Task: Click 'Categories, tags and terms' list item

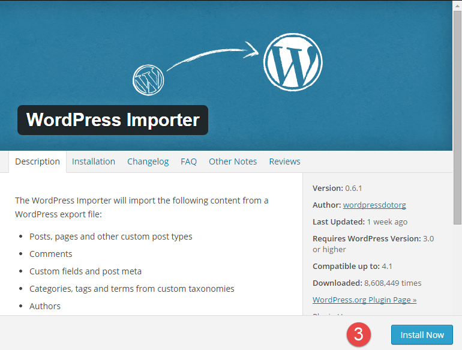Action: (132, 289)
